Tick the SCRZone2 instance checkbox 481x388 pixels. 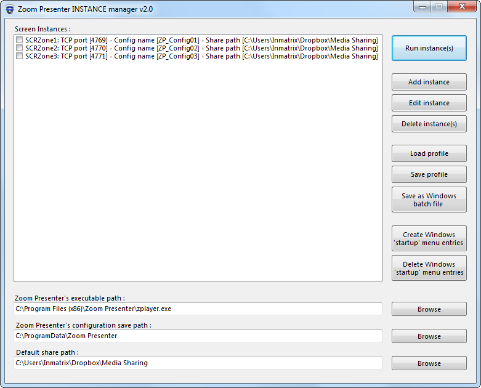point(19,48)
